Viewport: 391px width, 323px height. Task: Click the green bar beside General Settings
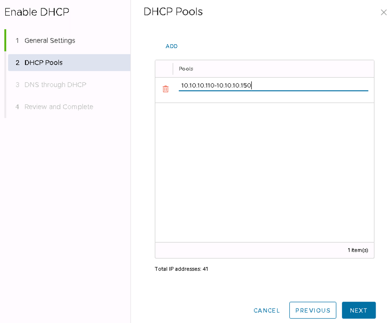[5, 41]
